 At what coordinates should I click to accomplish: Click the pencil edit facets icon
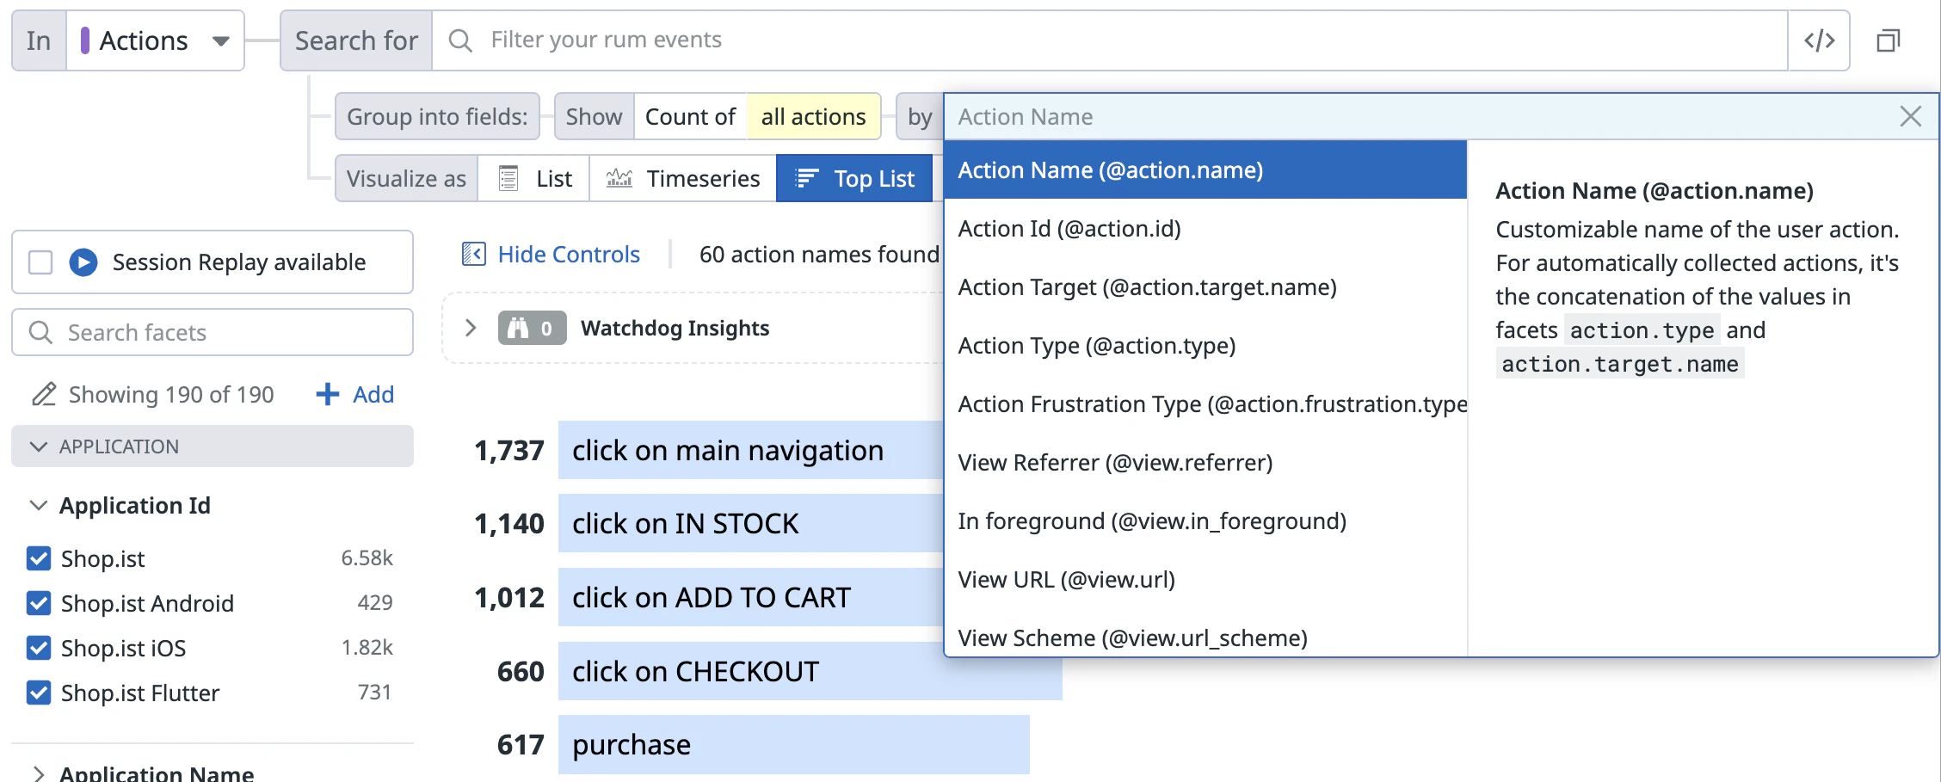[43, 394]
